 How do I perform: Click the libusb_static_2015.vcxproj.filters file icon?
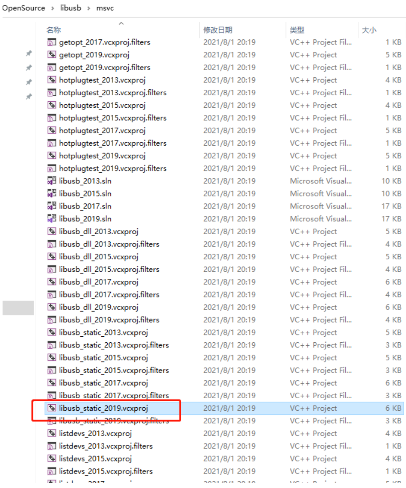click(52, 370)
